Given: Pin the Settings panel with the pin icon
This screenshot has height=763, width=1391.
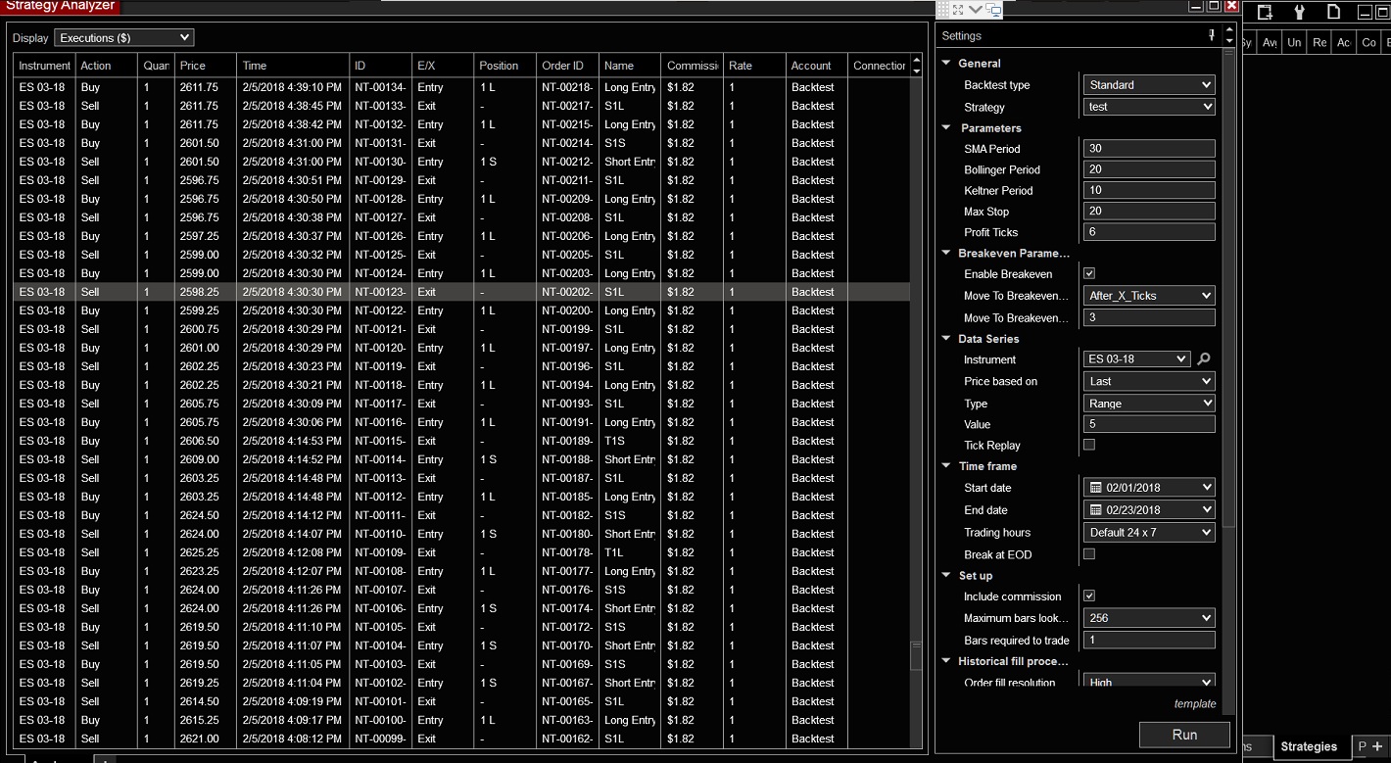Looking at the screenshot, I should [x=1212, y=35].
